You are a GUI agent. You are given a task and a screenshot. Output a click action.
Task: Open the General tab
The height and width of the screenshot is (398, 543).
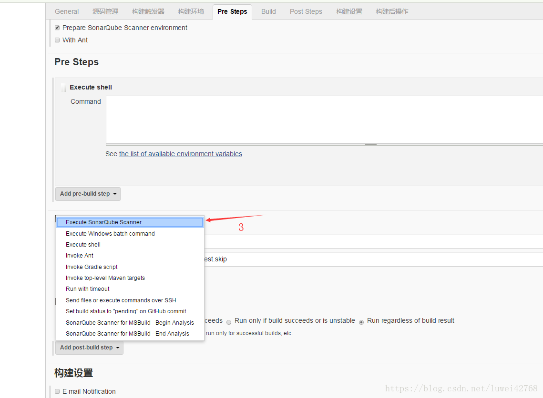[x=66, y=11]
